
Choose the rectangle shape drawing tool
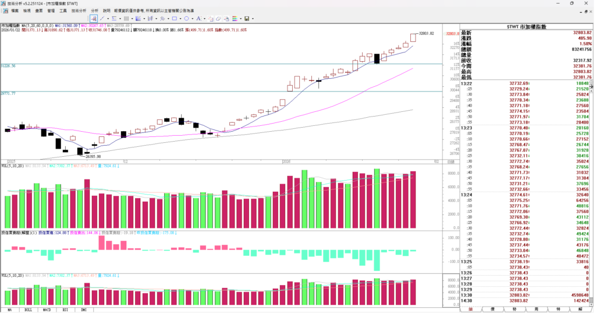(174, 19)
